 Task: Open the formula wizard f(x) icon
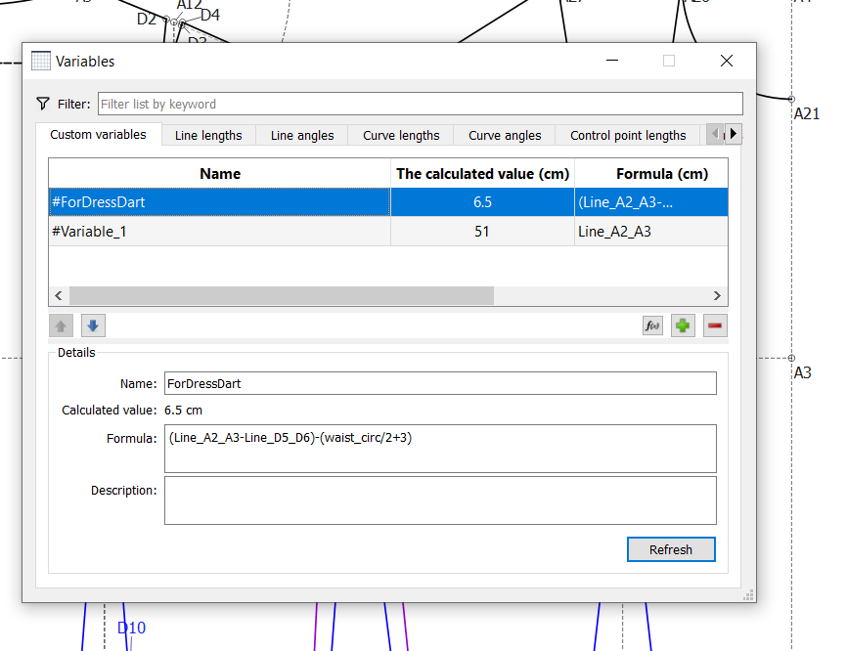(x=652, y=325)
